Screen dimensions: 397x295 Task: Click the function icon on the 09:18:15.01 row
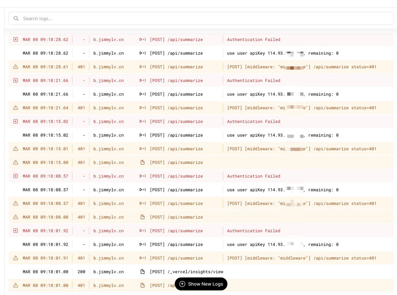pyautogui.click(x=143, y=149)
